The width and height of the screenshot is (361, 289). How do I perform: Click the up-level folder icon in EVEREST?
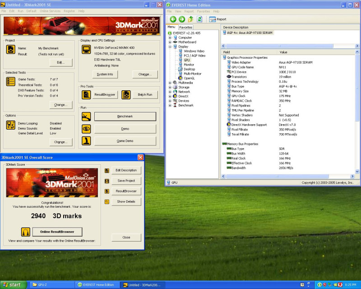pos(190,19)
